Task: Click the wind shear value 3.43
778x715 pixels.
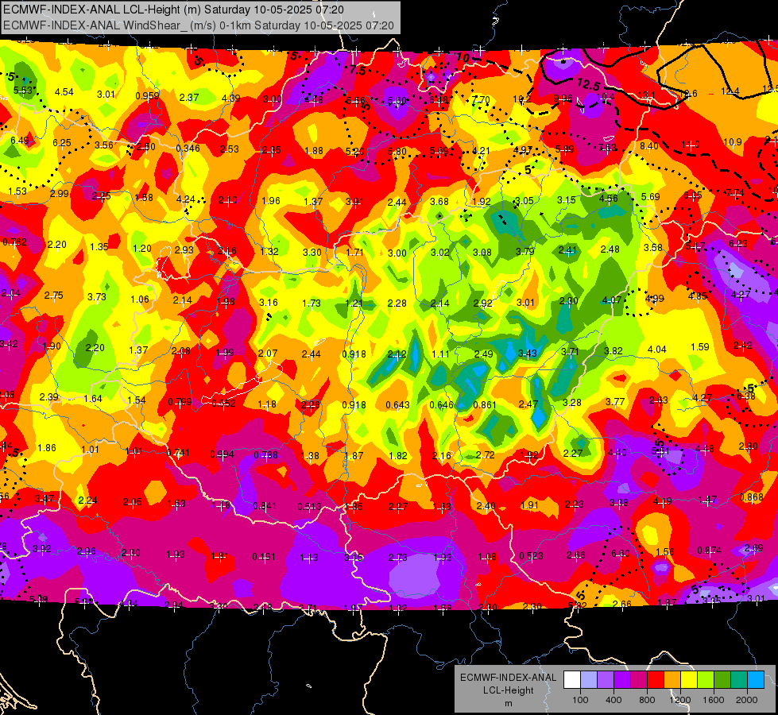Action: (528, 354)
